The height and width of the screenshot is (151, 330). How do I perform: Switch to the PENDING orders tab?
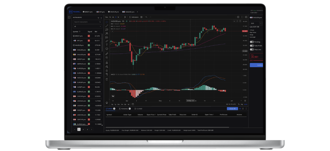pos(124,109)
